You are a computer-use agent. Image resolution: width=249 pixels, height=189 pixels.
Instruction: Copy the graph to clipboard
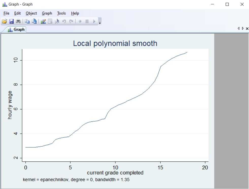tap(28, 21)
